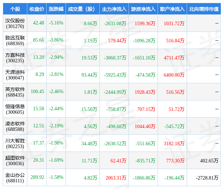Click hot money inflow -1096.28万
Screen dimensions: 221x189
[x=144, y=41]
